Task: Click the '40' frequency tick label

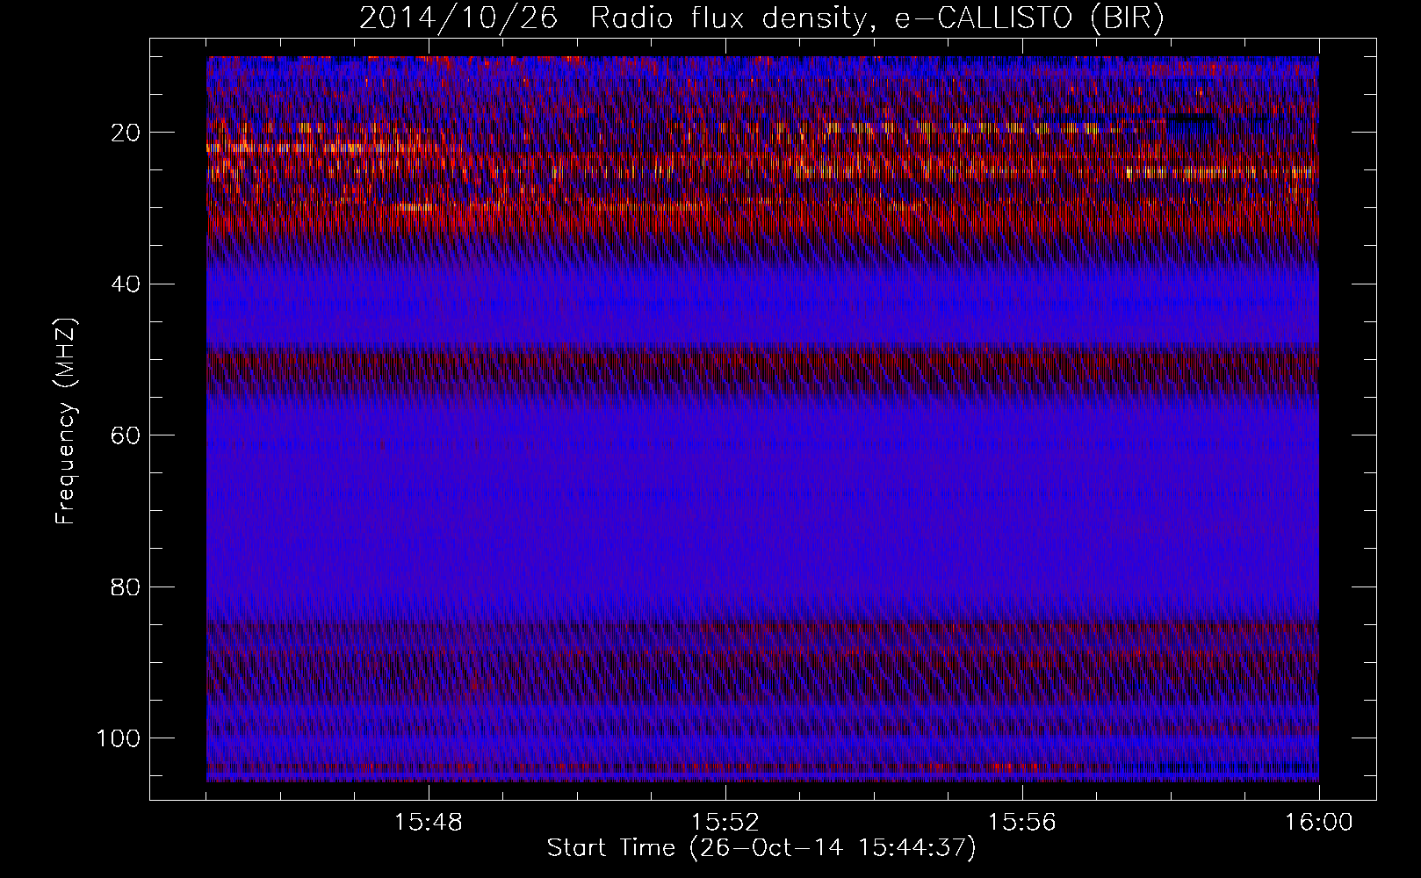Action: tap(126, 284)
